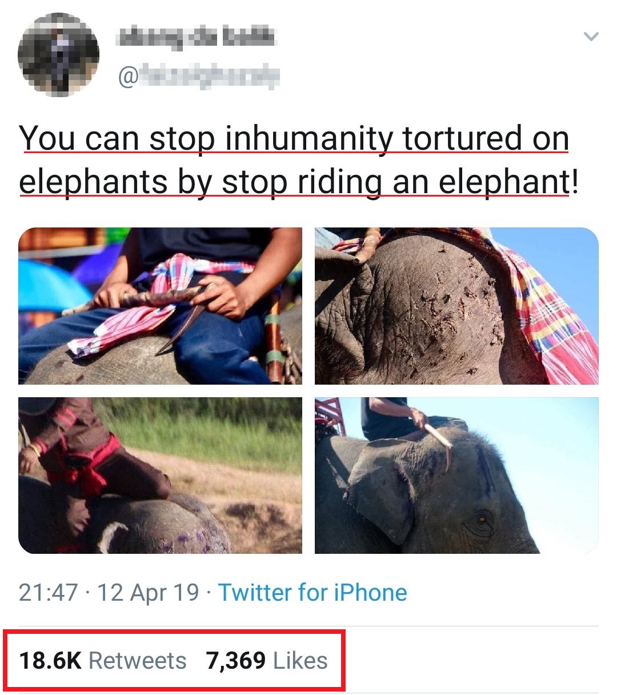Open the Twitter for iPhone source link
The width and height of the screenshot is (617, 695).
312,593
